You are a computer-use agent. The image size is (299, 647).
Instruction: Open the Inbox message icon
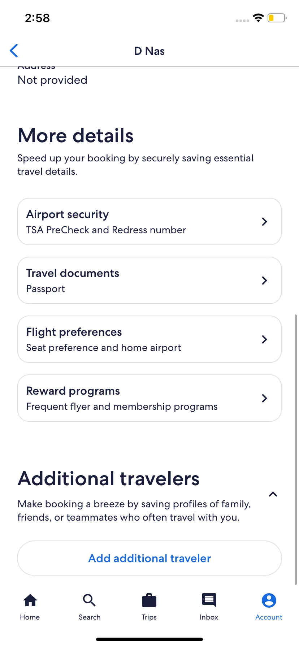tap(209, 600)
